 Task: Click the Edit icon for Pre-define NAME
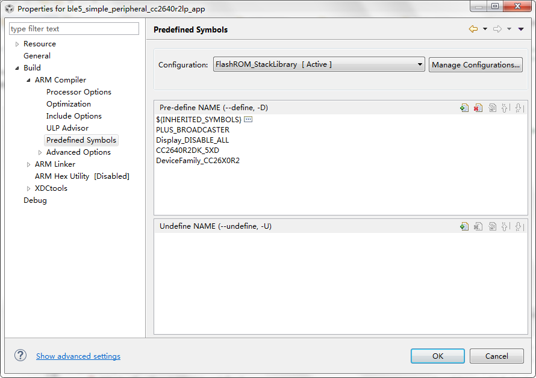[x=492, y=108]
